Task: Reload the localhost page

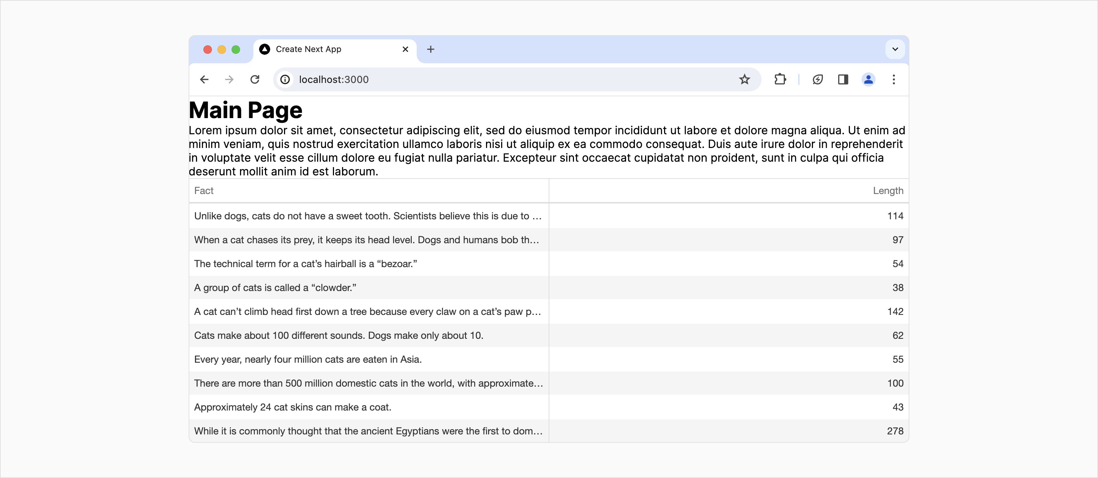Action: point(255,79)
